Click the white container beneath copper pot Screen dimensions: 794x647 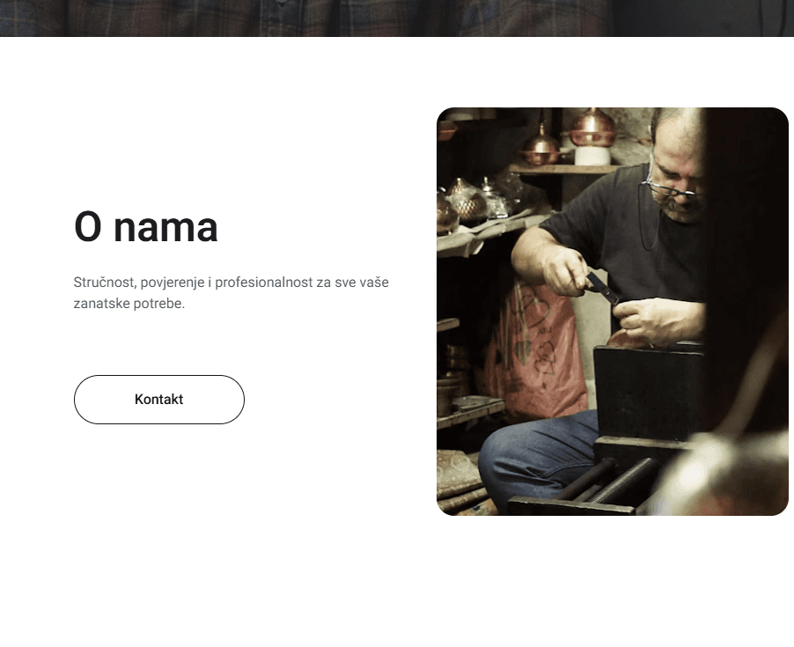pyautogui.click(x=592, y=156)
